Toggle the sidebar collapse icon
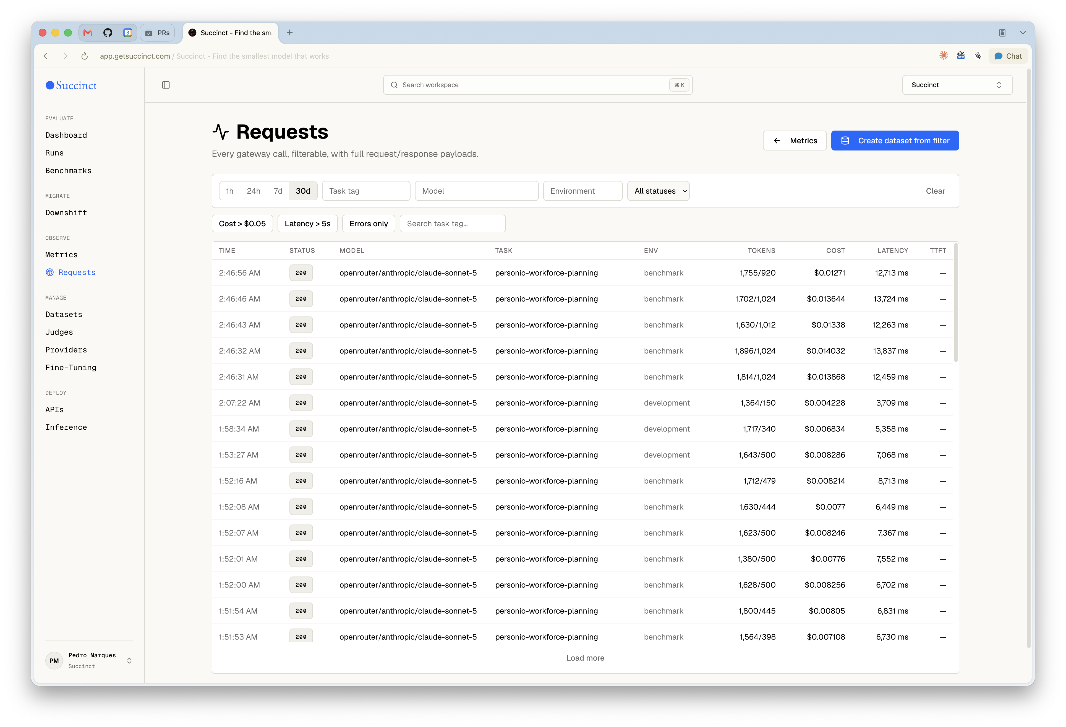 pyautogui.click(x=166, y=85)
